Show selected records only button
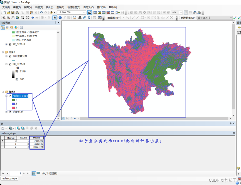Screen dimensions: 241x185 click(38, 173)
